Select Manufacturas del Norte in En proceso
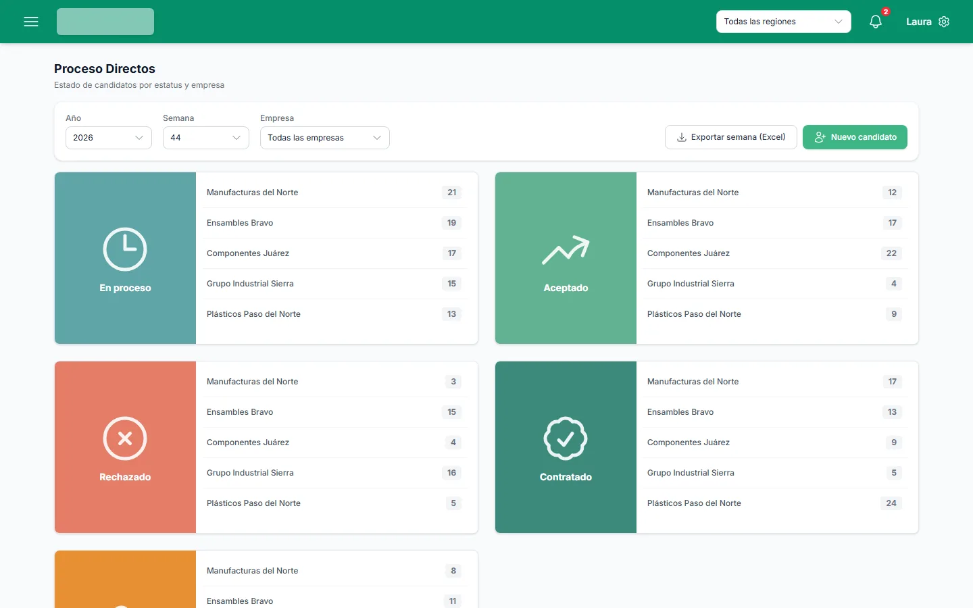The width and height of the screenshot is (973, 608). pyautogui.click(x=336, y=193)
